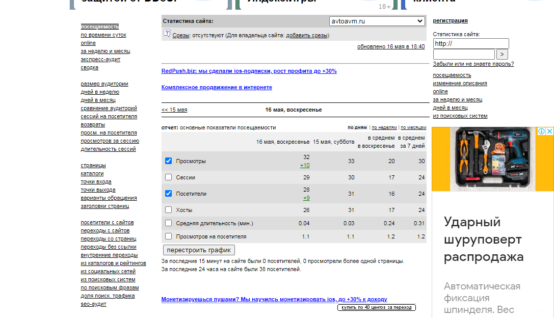
Task: Click the > submit button by password field
Action: 502,54
